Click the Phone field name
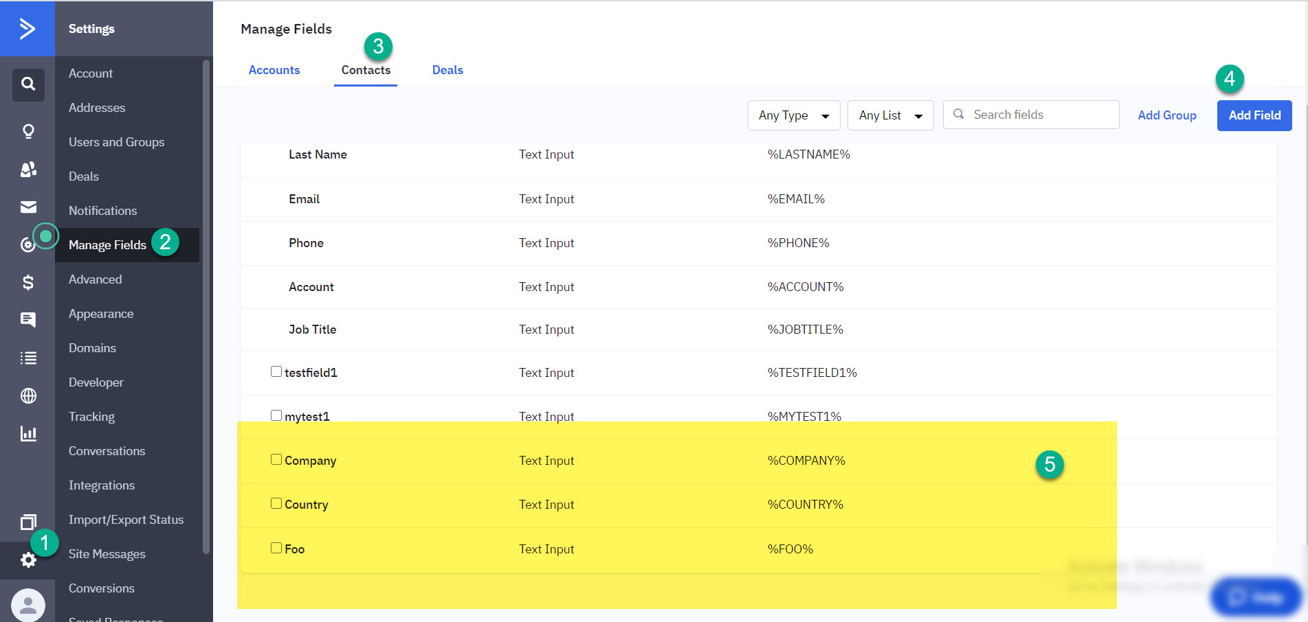 click(306, 243)
